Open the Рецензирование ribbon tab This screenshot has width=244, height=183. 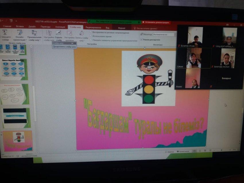tap(93, 28)
